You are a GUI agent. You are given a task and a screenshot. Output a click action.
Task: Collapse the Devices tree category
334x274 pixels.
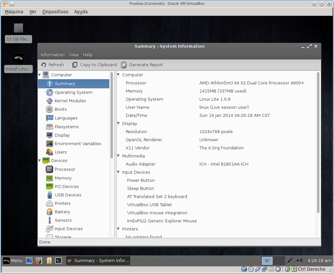point(40,161)
